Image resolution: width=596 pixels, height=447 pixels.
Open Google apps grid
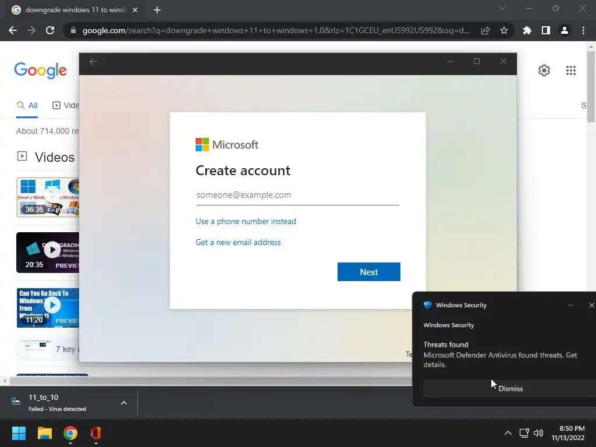click(x=571, y=70)
